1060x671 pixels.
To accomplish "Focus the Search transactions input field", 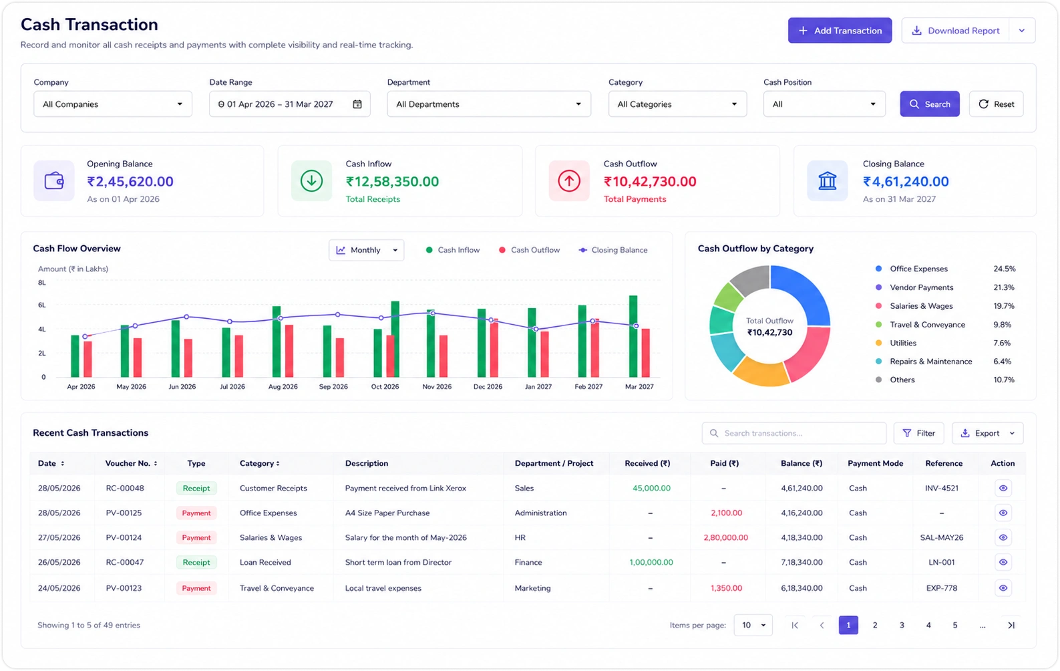I will (x=794, y=433).
